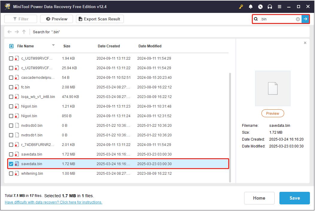Click the bootable media disc icon

(x=260, y=7)
